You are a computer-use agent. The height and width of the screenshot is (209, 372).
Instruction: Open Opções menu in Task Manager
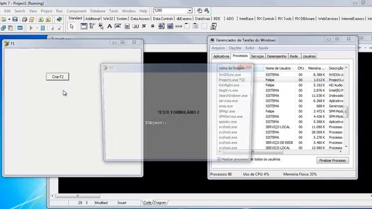(x=235, y=48)
